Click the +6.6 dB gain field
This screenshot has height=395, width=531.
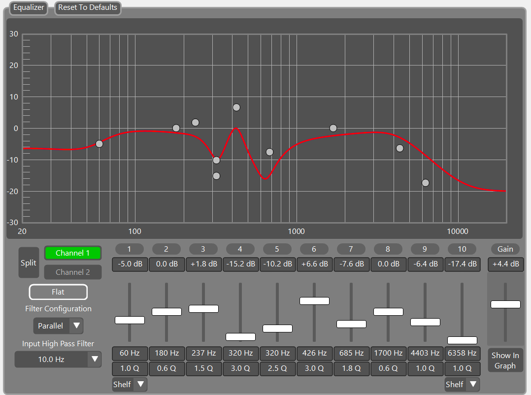click(x=315, y=264)
